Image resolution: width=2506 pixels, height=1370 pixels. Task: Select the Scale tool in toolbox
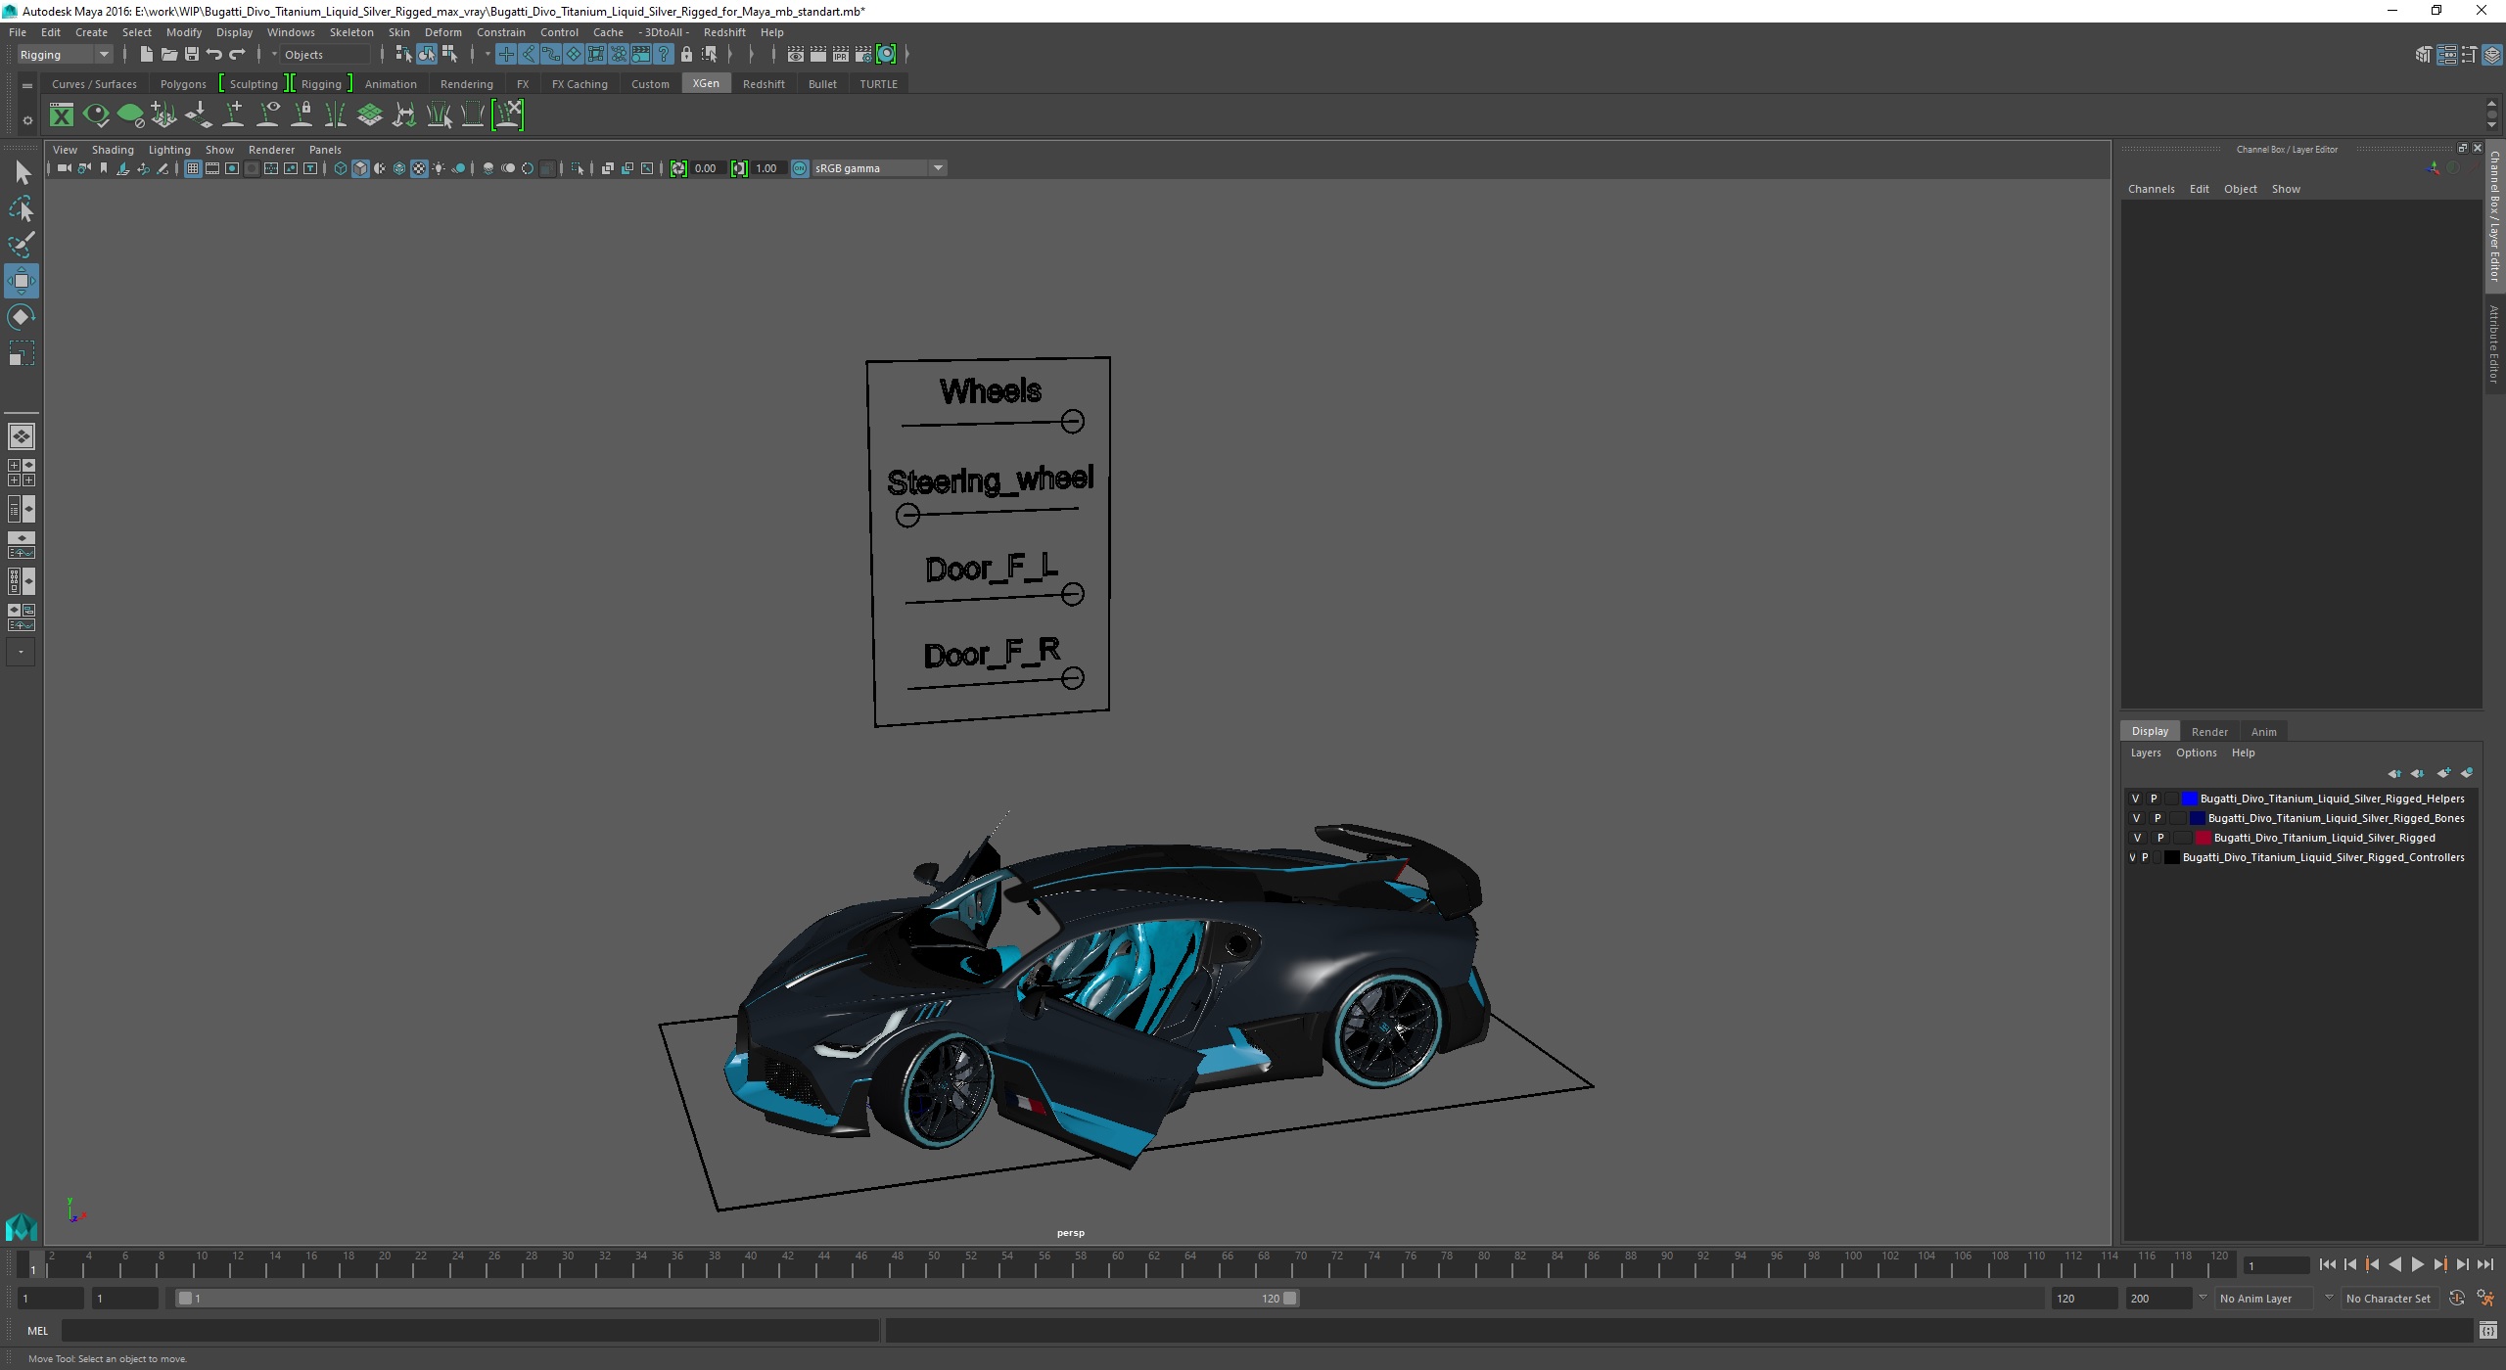pos(22,353)
